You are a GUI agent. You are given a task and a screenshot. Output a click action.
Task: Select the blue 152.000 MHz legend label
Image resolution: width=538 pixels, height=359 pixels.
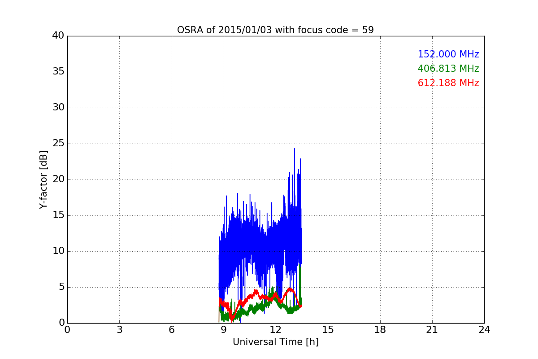pyautogui.click(x=448, y=54)
